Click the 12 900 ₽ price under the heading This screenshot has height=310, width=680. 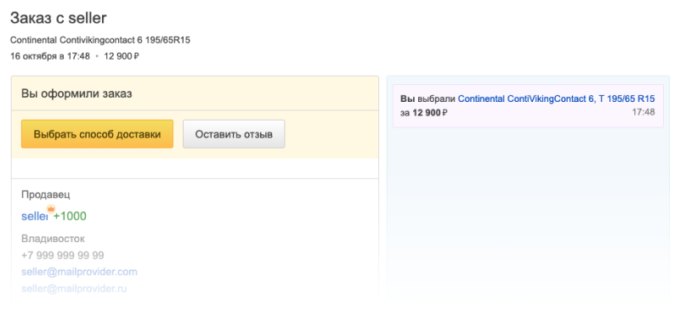(x=122, y=56)
